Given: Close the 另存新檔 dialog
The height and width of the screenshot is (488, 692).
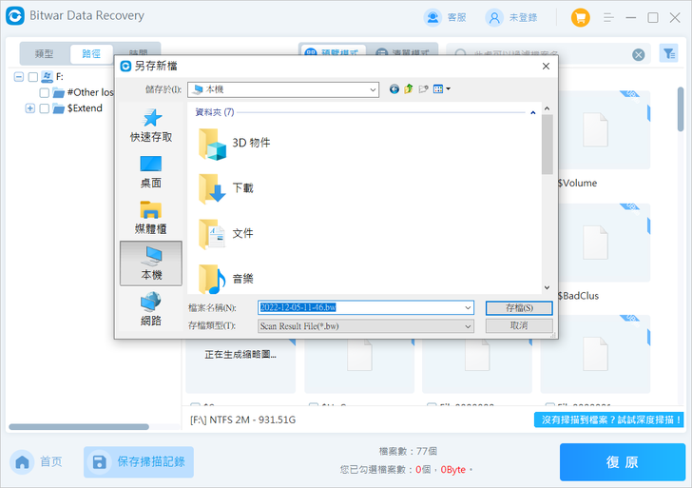Looking at the screenshot, I should coord(546,67).
